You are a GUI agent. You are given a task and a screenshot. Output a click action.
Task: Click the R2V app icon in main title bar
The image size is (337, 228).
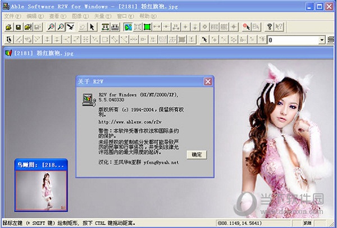coord(6,6)
